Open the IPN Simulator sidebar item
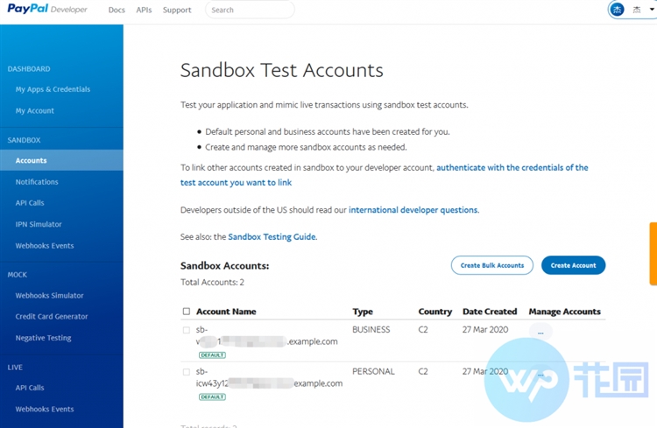657x428 pixels. [39, 224]
